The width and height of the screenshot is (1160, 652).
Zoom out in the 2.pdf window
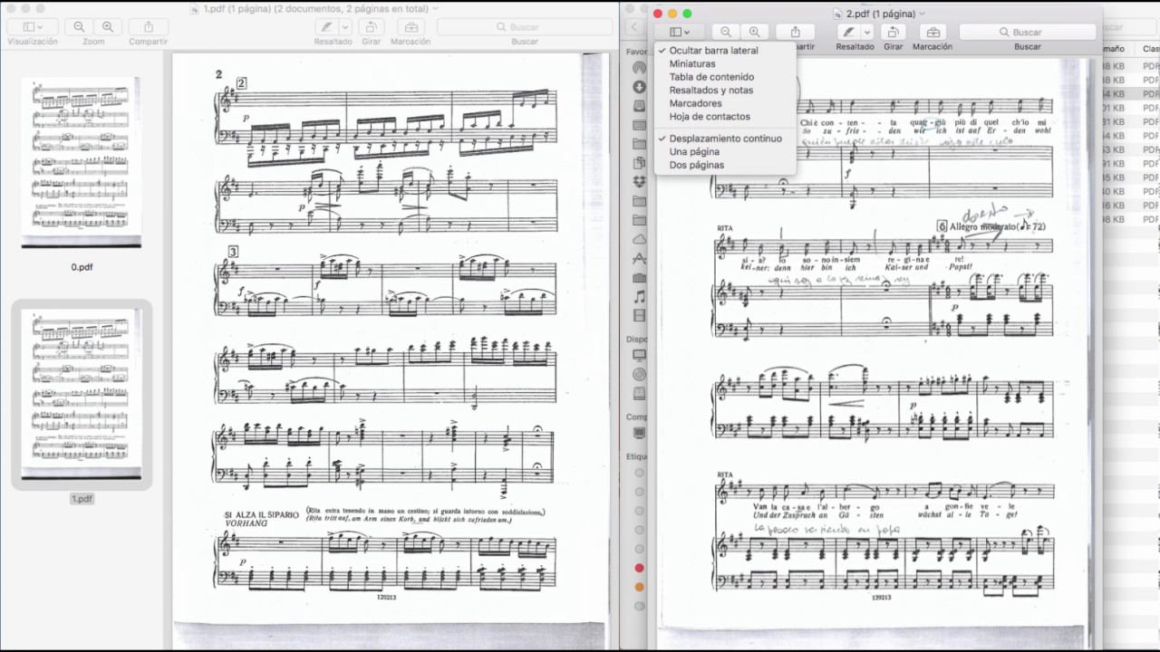point(726,32)
